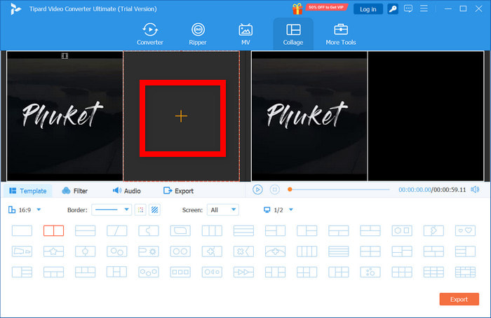Screen dimensions: 491x318
Task: Open the Converter module
Action: tap(150, 34)
